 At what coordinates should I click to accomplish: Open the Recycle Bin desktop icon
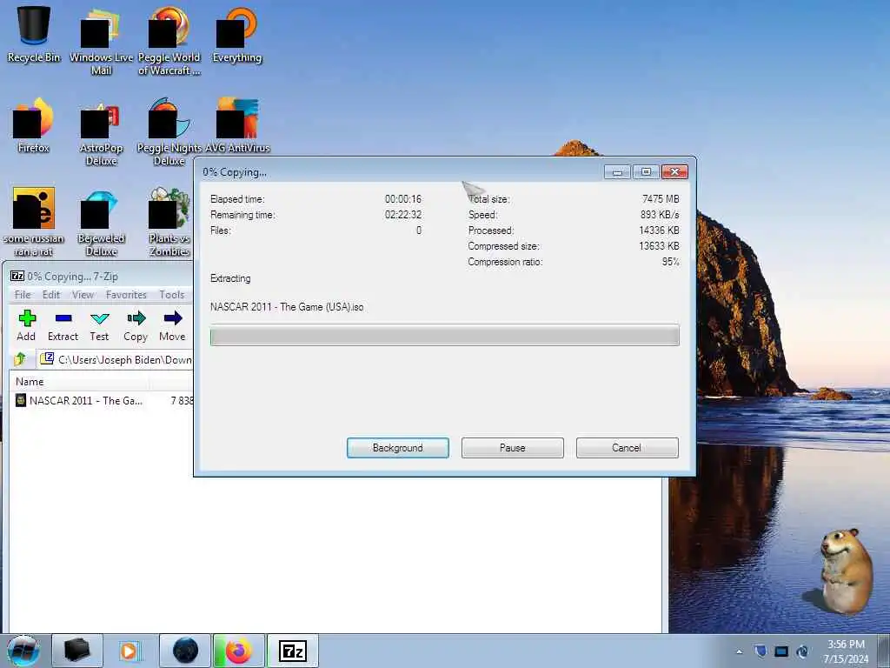point(34,34)
